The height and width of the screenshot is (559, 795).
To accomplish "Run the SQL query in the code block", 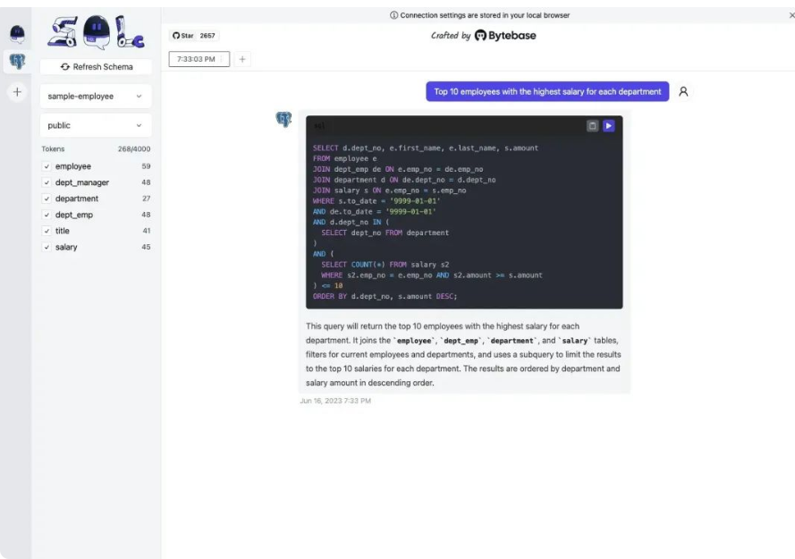I will click(607, 126).
